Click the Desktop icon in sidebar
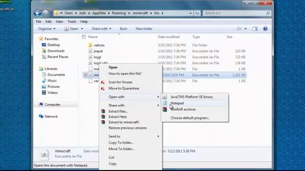 point(44,45)
